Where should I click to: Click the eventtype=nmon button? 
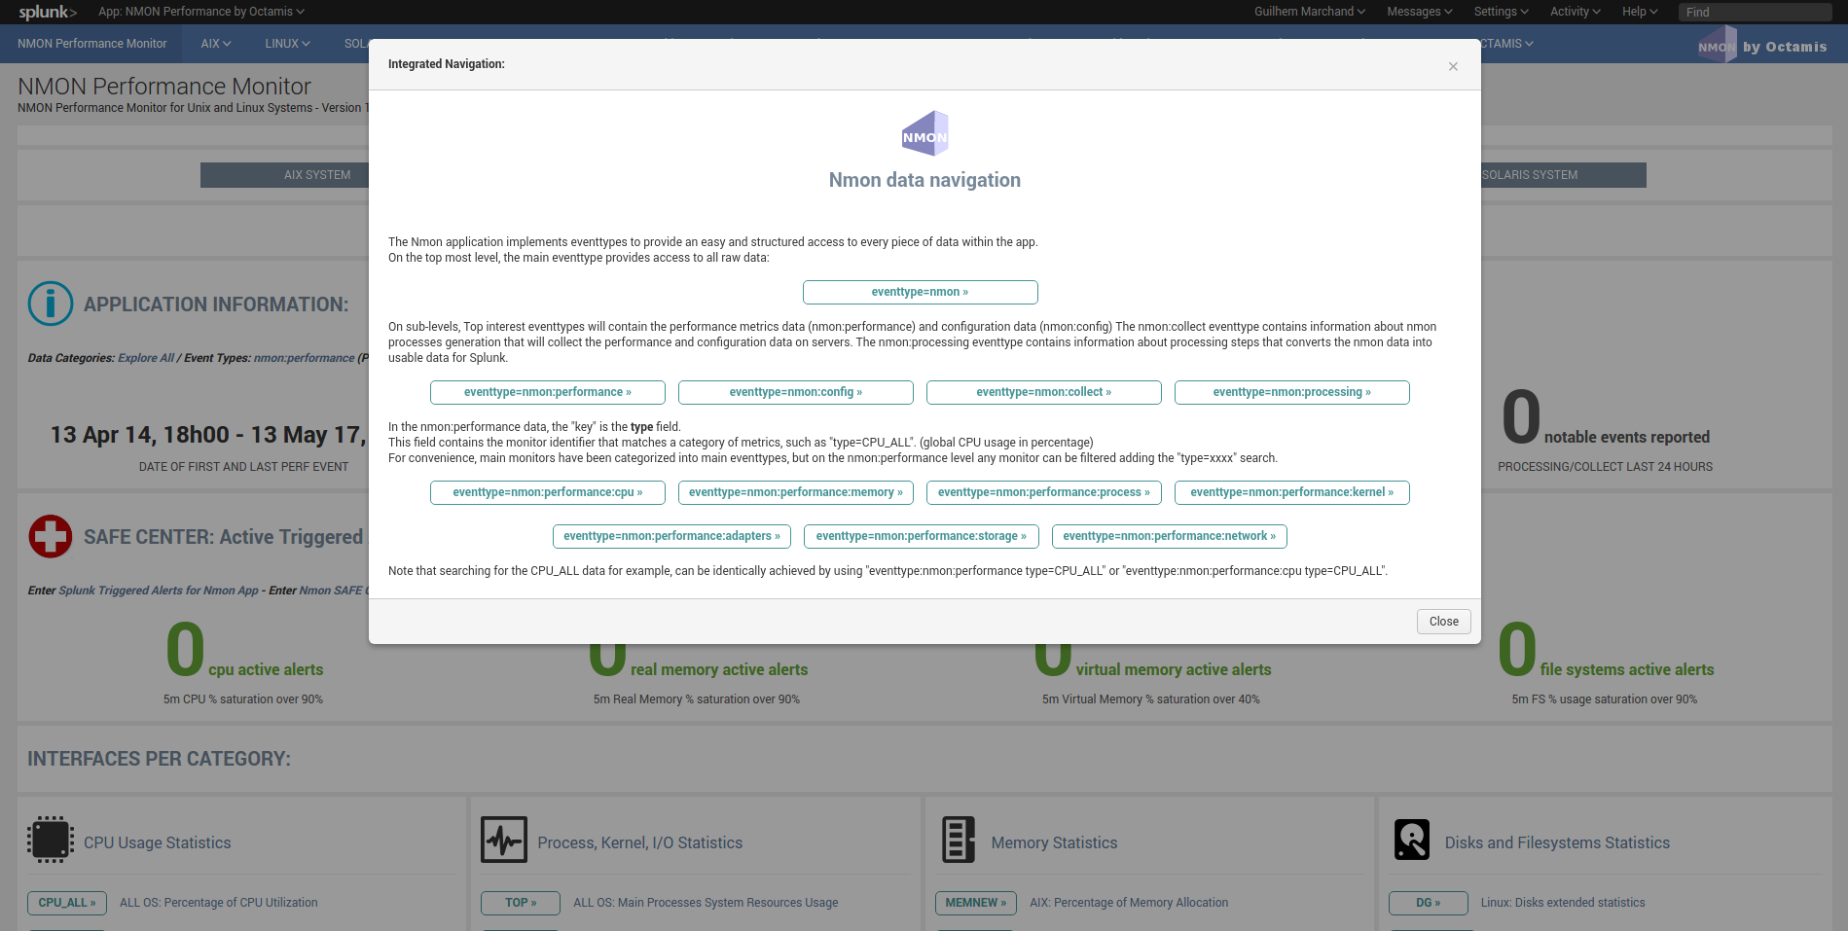click(x=920, y=292)
